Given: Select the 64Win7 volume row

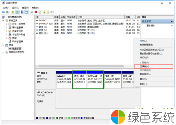Looking at the screenshot, I should point(88,20).
